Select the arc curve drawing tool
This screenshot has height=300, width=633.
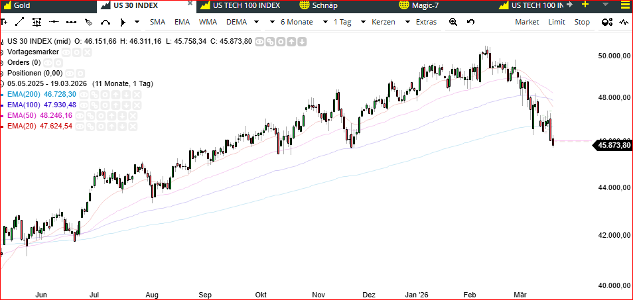[105, 22]
